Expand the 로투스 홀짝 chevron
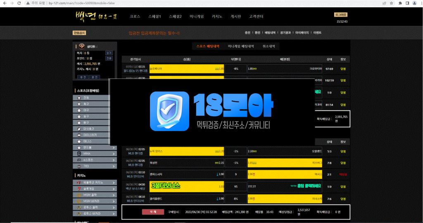This screenshot has width=423, height=223. pos(114,207)
